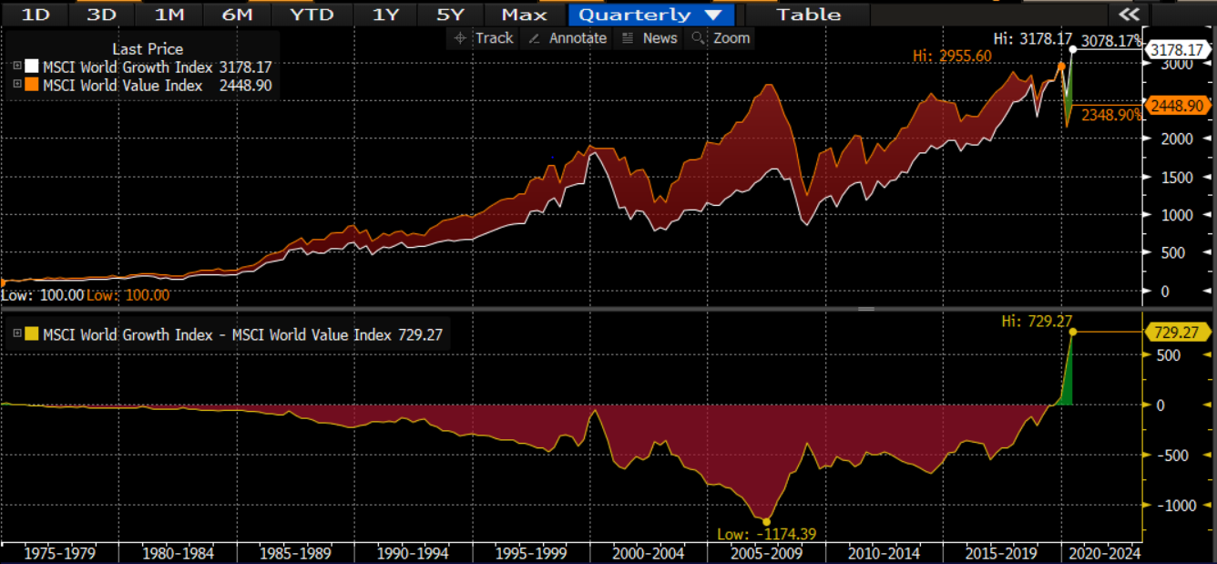Click orange Value Index color swatch
Screen dimensions: 1217x564
pyautogui.click(x=32, y=85)
